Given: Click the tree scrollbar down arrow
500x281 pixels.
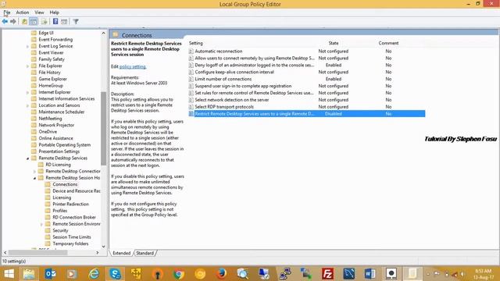Looking at the screenshot, I should 104,247.
